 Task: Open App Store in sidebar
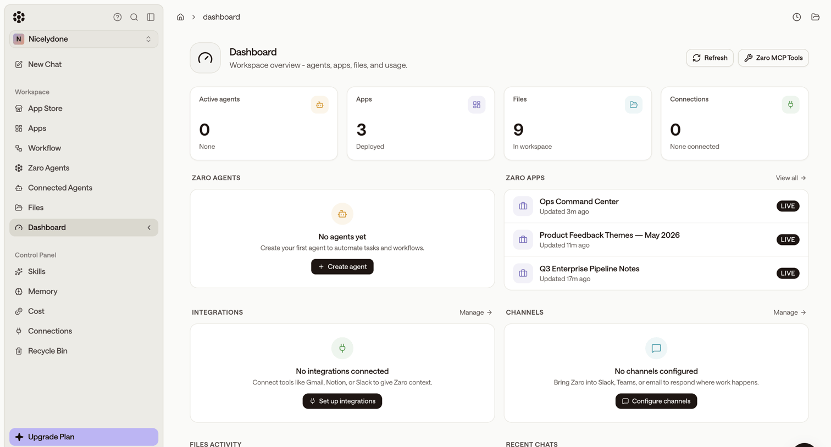pyautogui.click(x=84, y=109)
